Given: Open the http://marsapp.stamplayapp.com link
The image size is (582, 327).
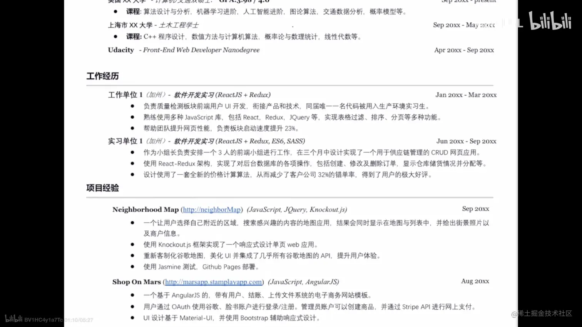Looking at the screenshot, I should pos(214,282).
